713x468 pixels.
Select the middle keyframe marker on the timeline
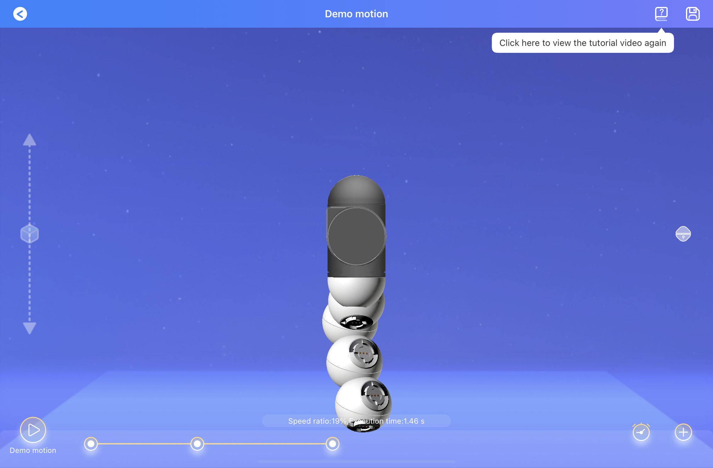pos(197,444)
